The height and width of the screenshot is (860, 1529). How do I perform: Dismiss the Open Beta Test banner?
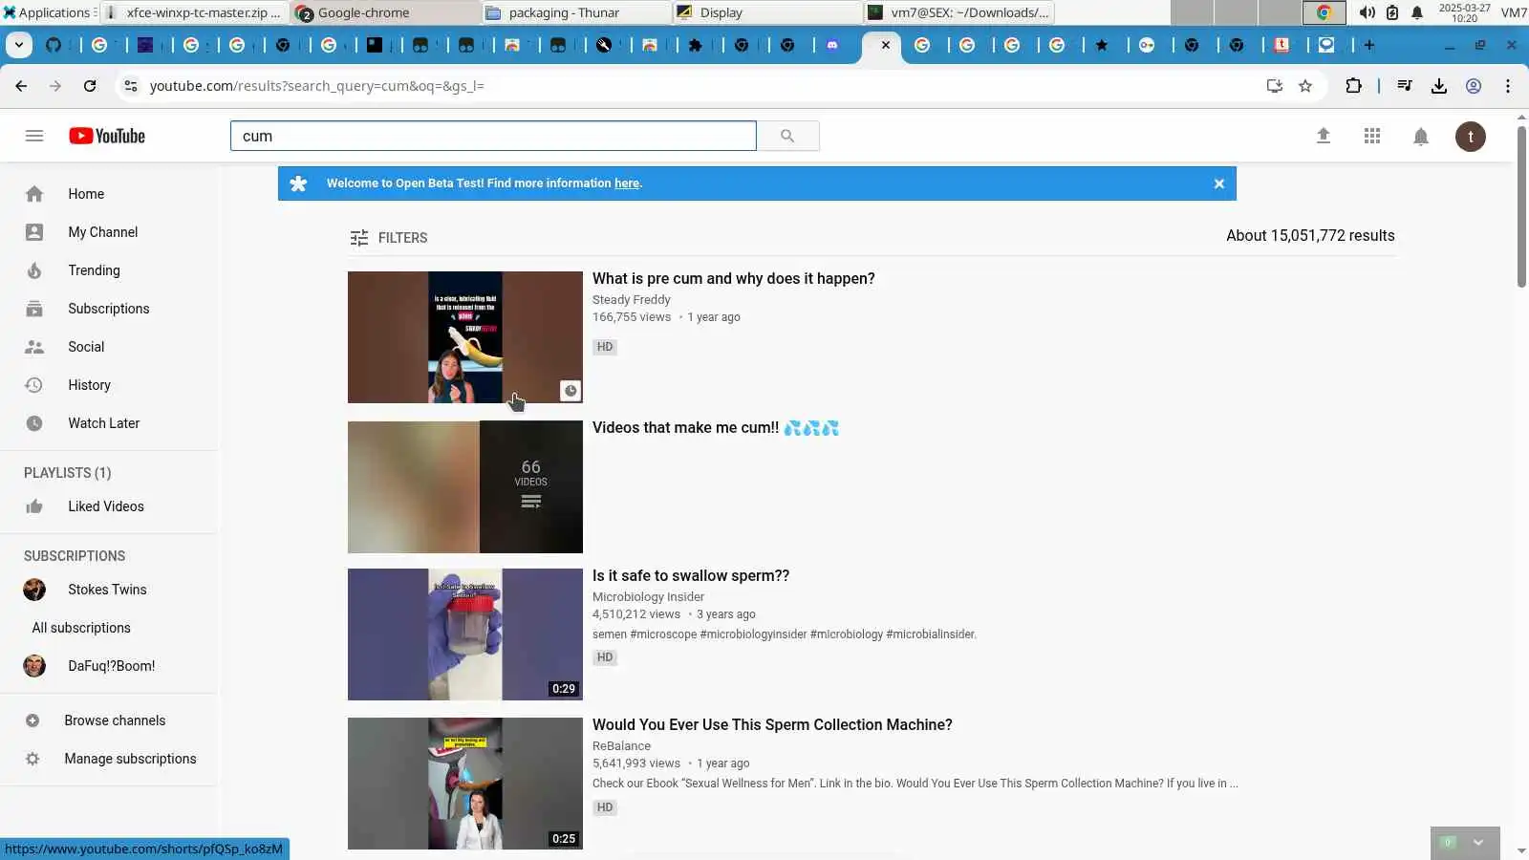1219,183
